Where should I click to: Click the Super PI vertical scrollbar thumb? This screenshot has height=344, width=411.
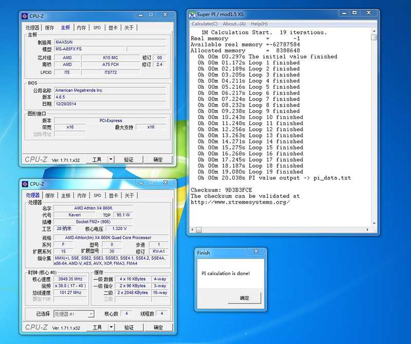(x=374, y=37)
